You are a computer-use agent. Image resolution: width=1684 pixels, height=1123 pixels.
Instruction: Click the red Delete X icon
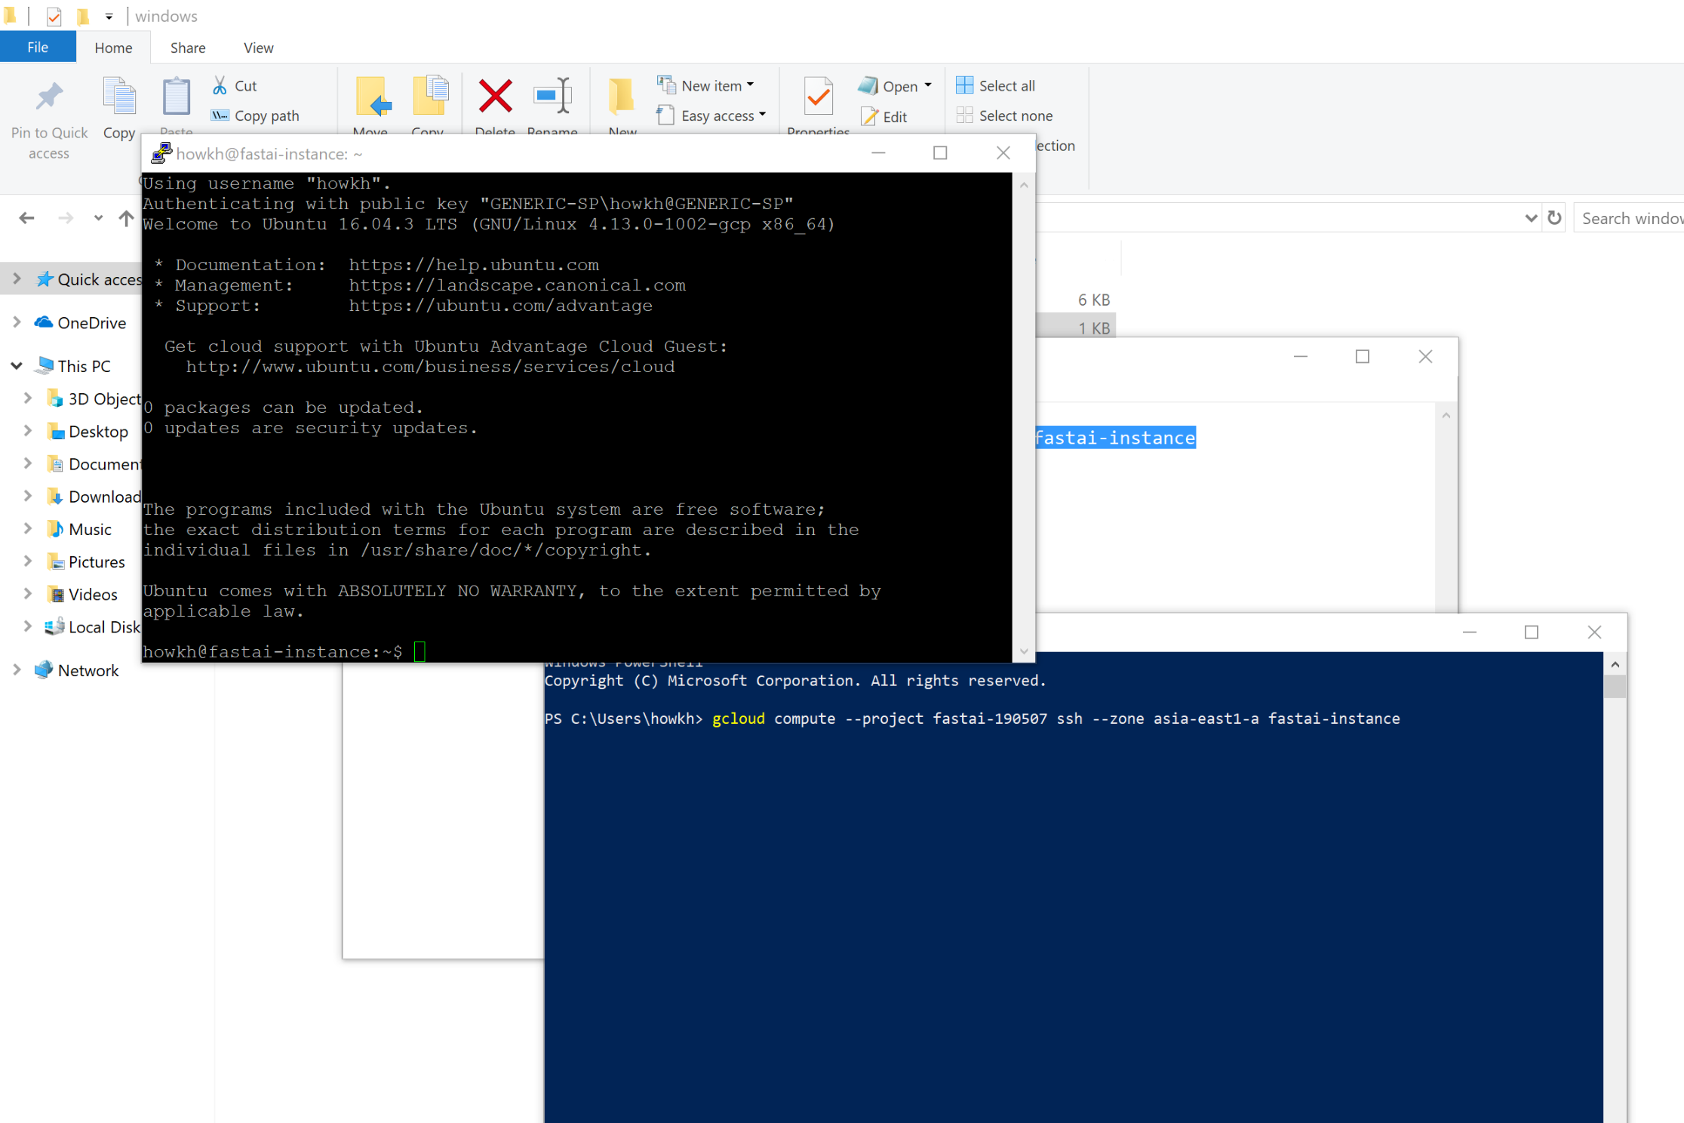pos(495,97)
